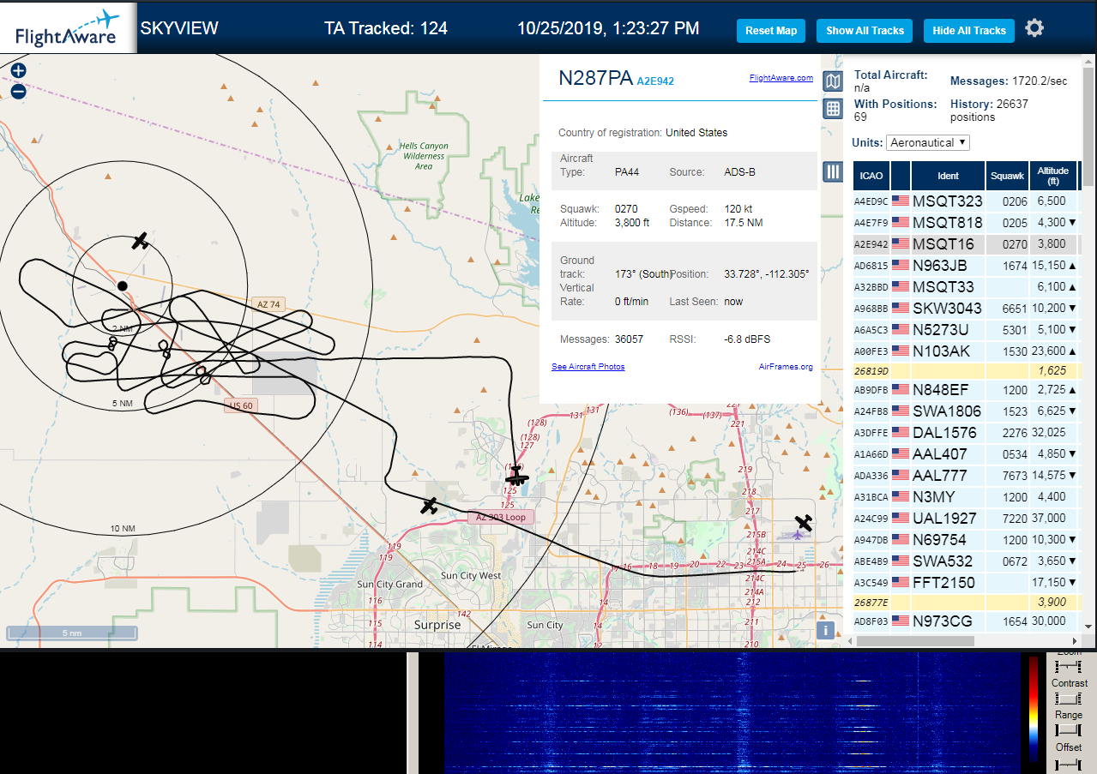Click the receiver location black dot
The width and height of the screenshot is (1097, 774).
point(123,285)
